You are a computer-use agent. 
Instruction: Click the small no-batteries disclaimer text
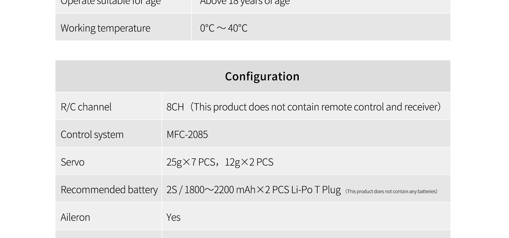(x=391, y=191)
